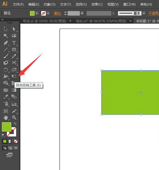The height and width of the screenshot is (170, 159).
Task: Select the Slice tool
Action: pos(14,111)
